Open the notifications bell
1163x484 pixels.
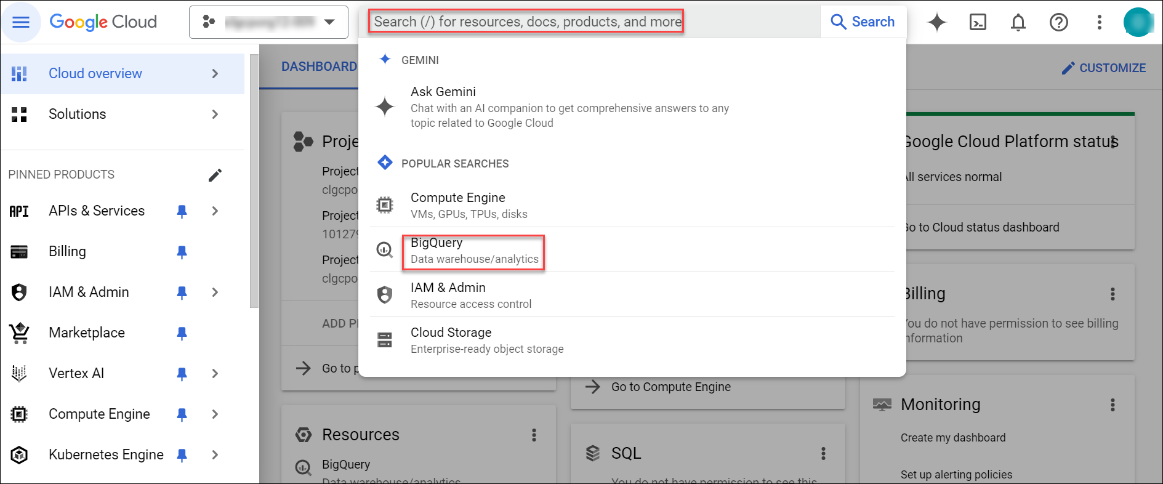click(1018, 22)
